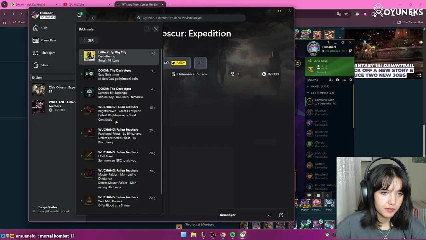Search friends with SOSYAL magnifier icon
426x240 pixels.
point(351,80)
